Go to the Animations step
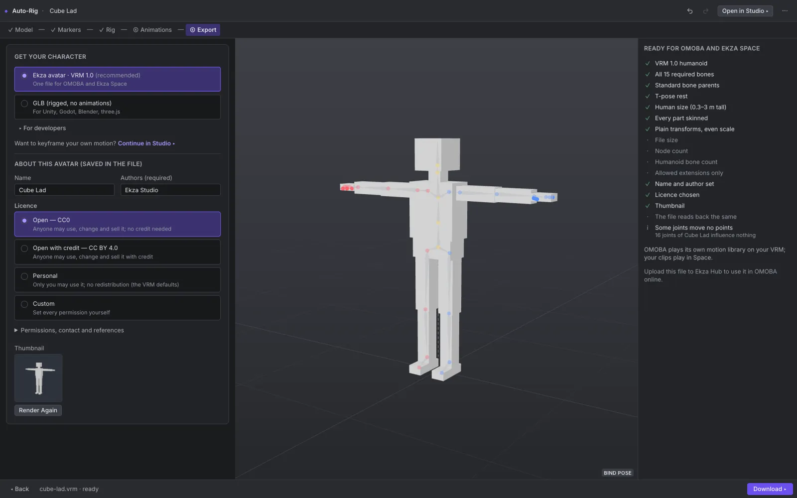This screenshot has width=797, height=498. [x=152, y=30]
